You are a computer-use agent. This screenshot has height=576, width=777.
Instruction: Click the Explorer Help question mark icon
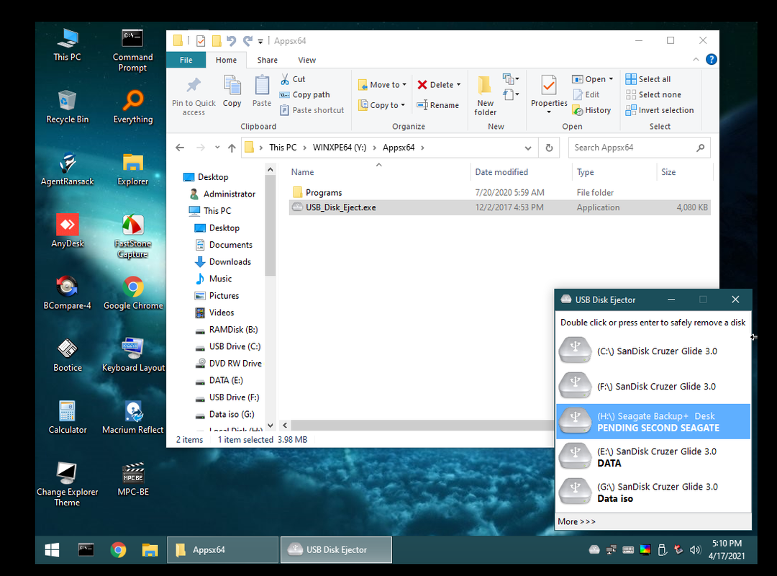click(x=712, y=60)
